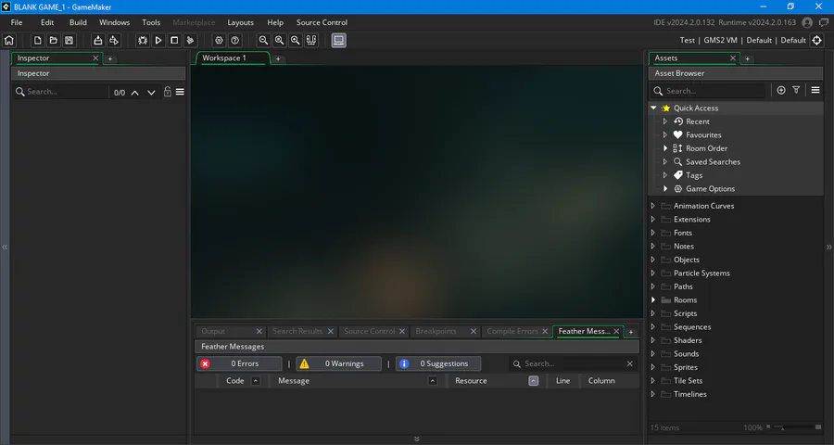Open the Start Page home icon
The image size is (834, 445).
tap(9, 41)
